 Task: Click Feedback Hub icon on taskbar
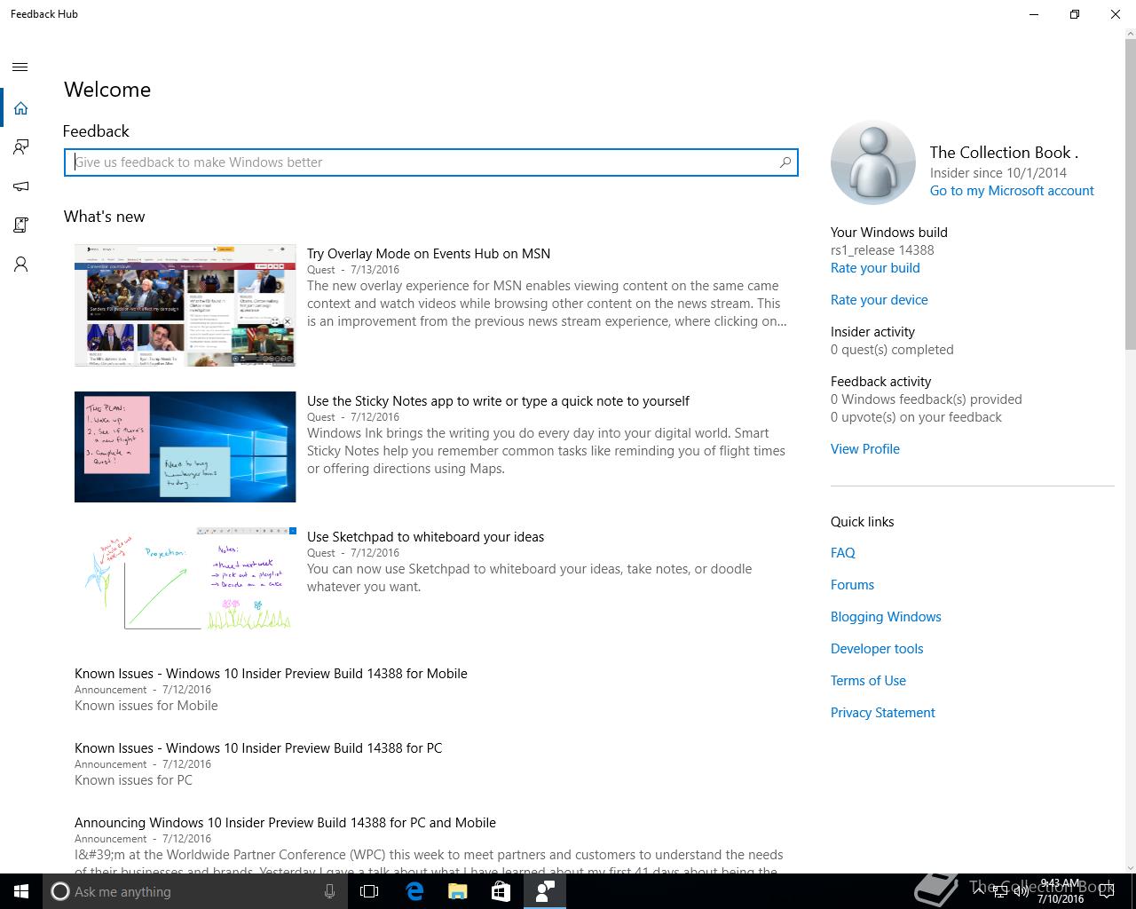point(544,891)
